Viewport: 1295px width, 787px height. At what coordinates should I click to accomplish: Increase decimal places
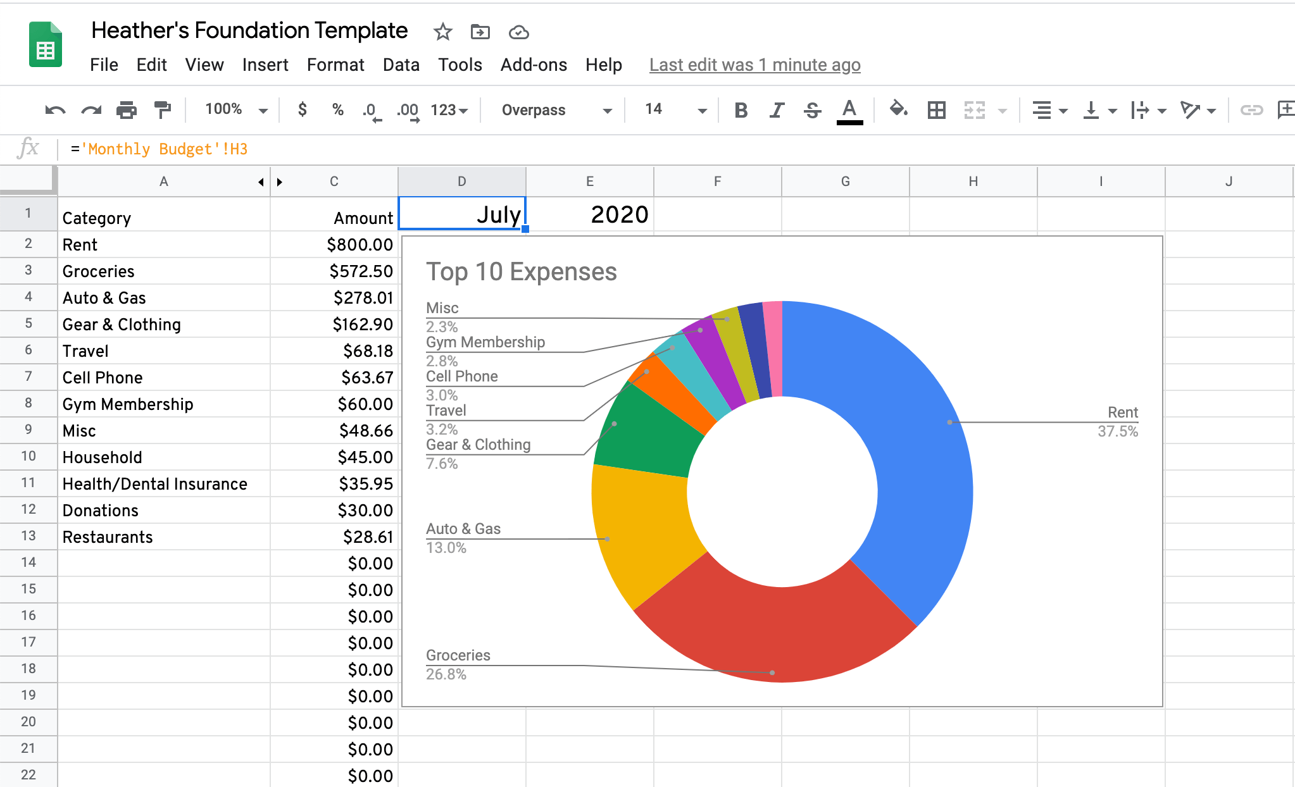(x=408, y=109)
